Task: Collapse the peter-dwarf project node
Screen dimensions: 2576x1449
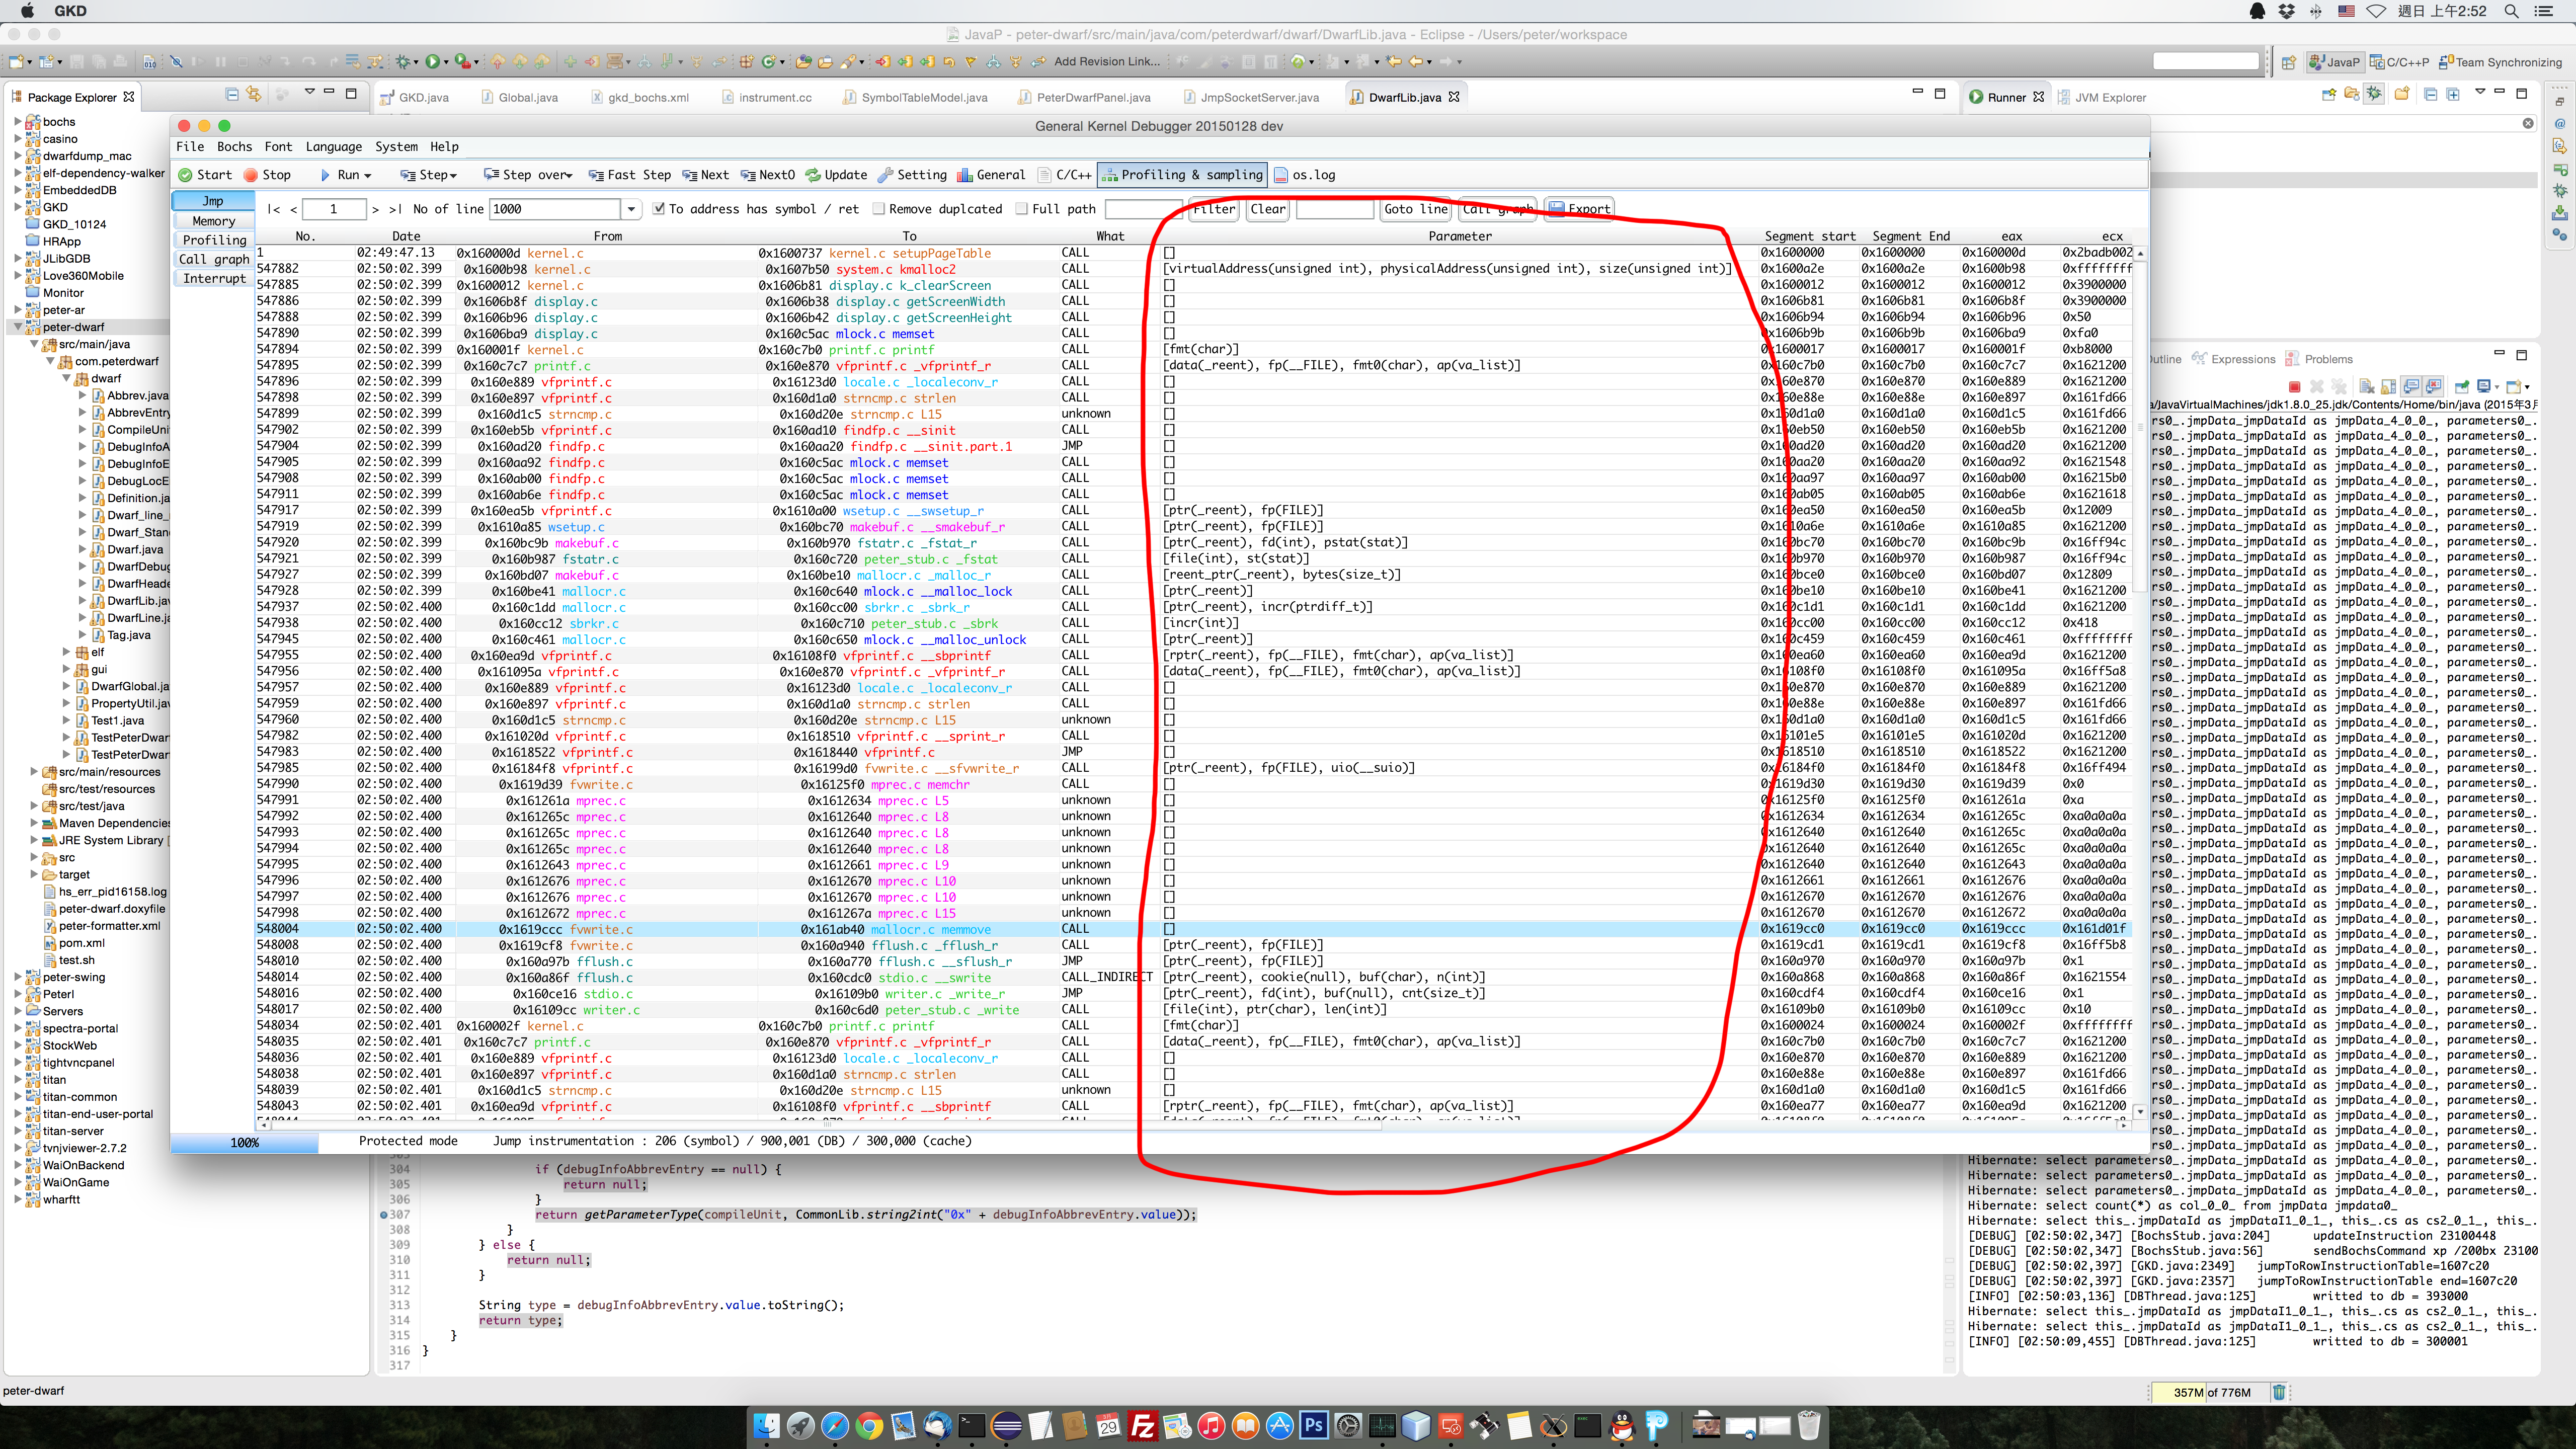Action: [x=18, y=327]
